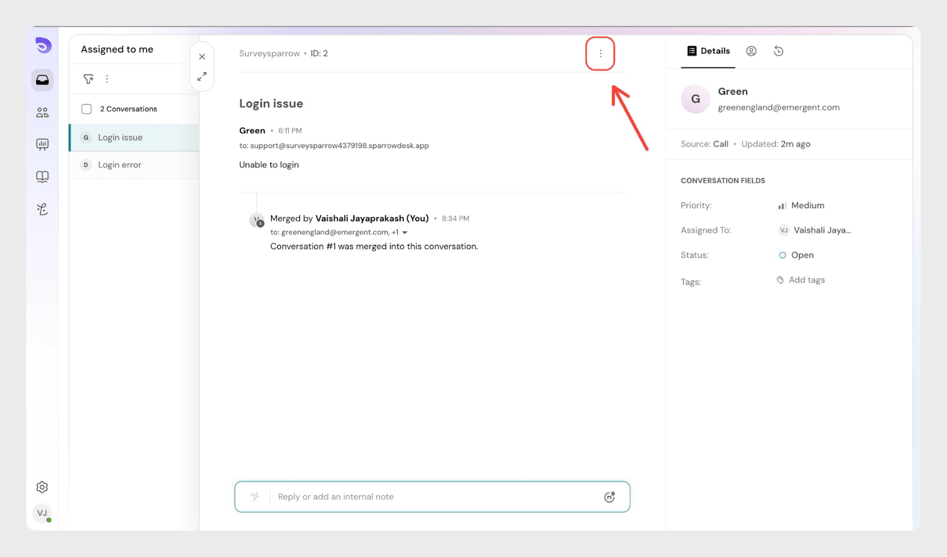Viewport: 947px width, 557px height.
Task: Open the Inbox icon in sidebar
Action: coord(43,80)
